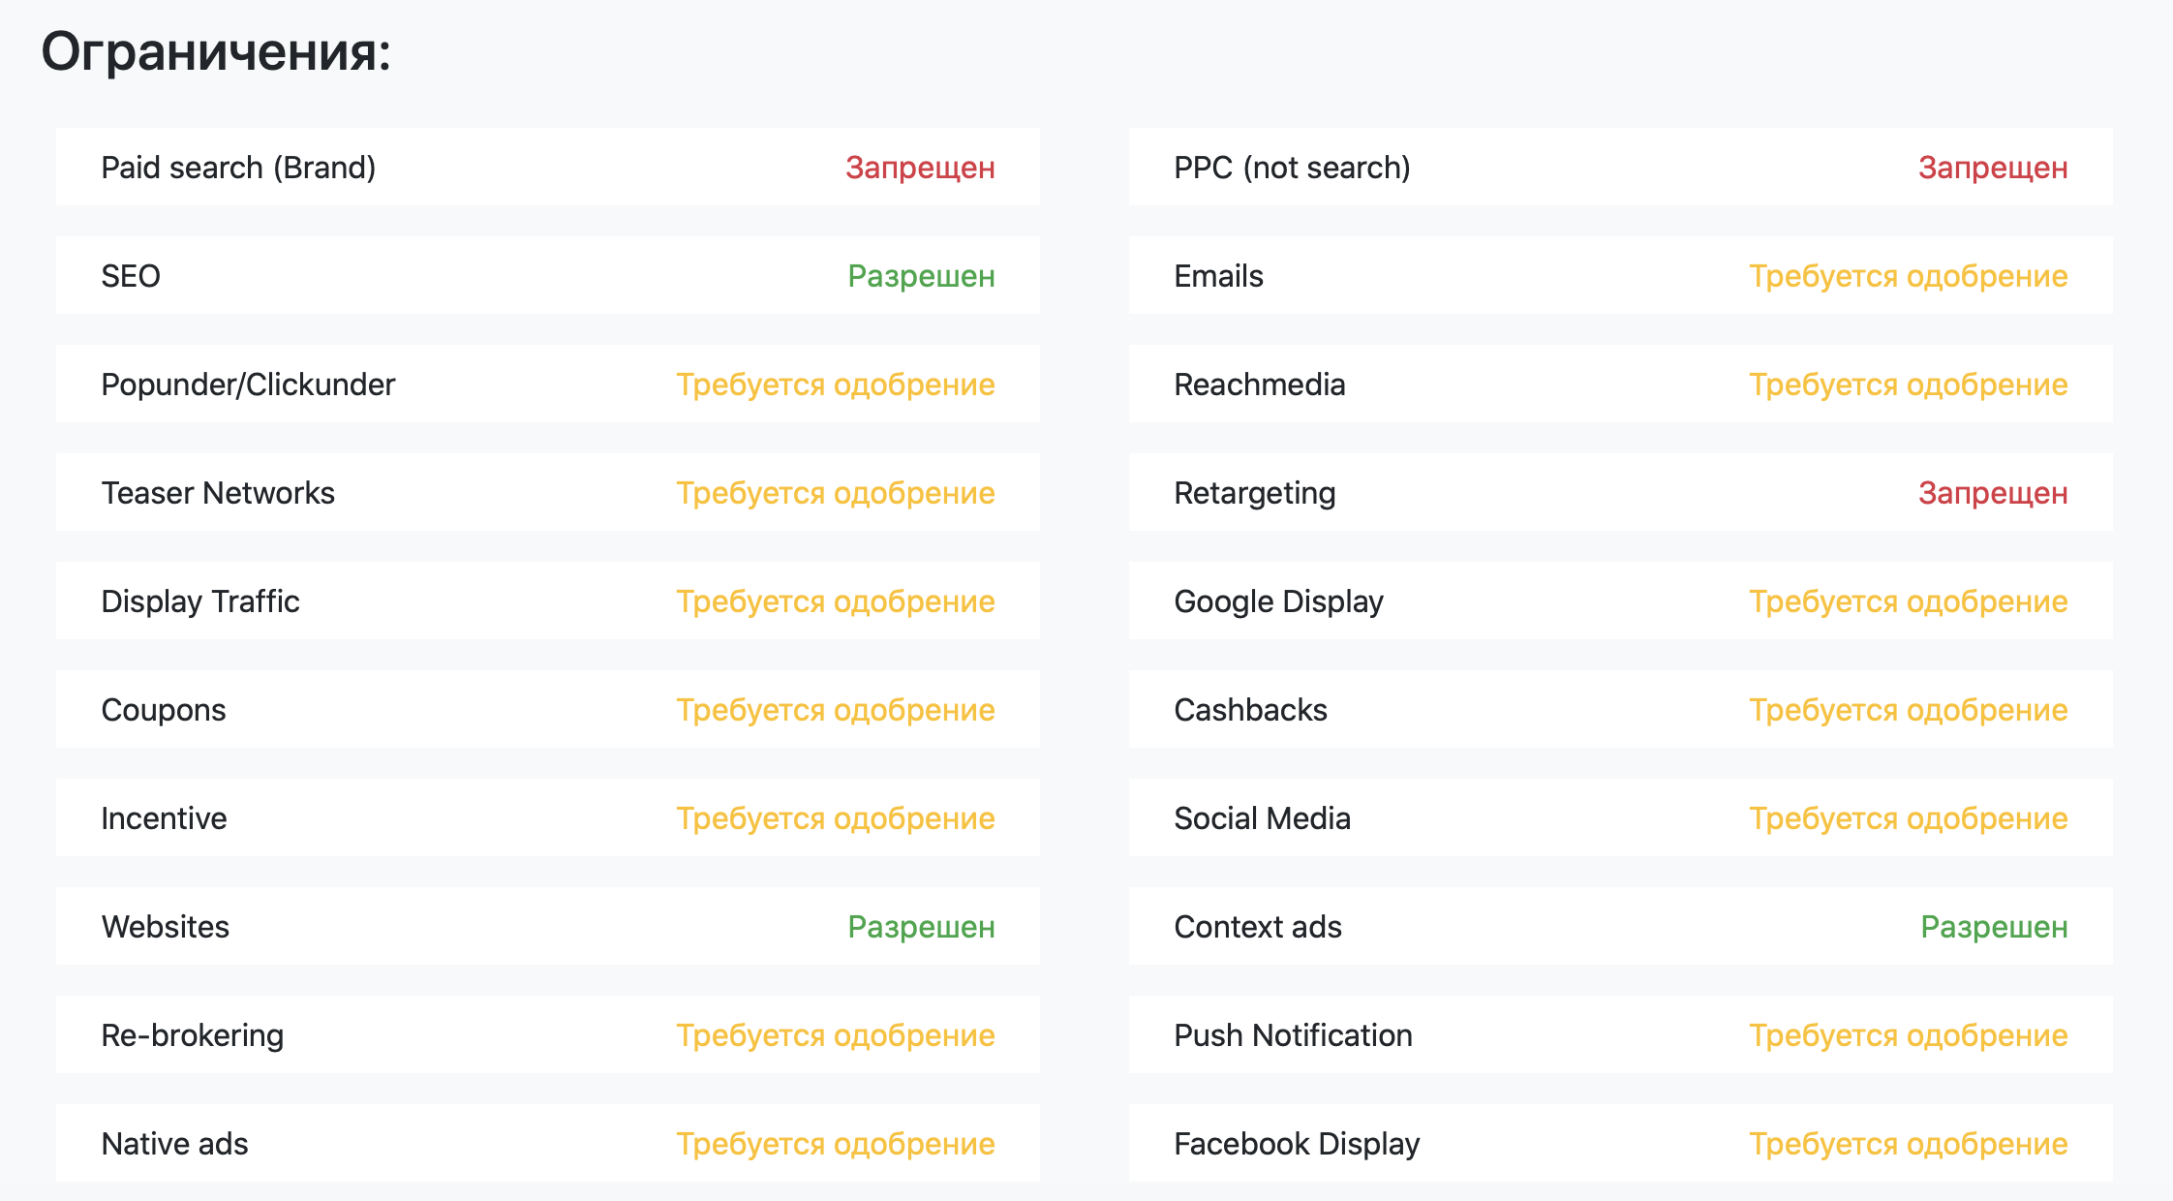Viewport: 2173px width, 1201px height.
Task: Click the Retargeting forbidden status
Action: tap(1993, 493)
